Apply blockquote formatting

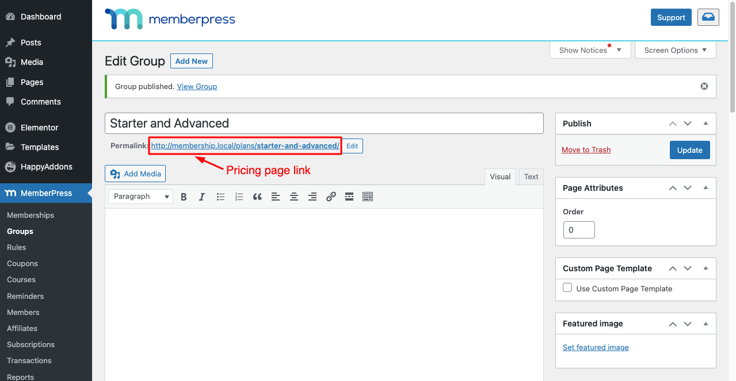pos(257,197)
